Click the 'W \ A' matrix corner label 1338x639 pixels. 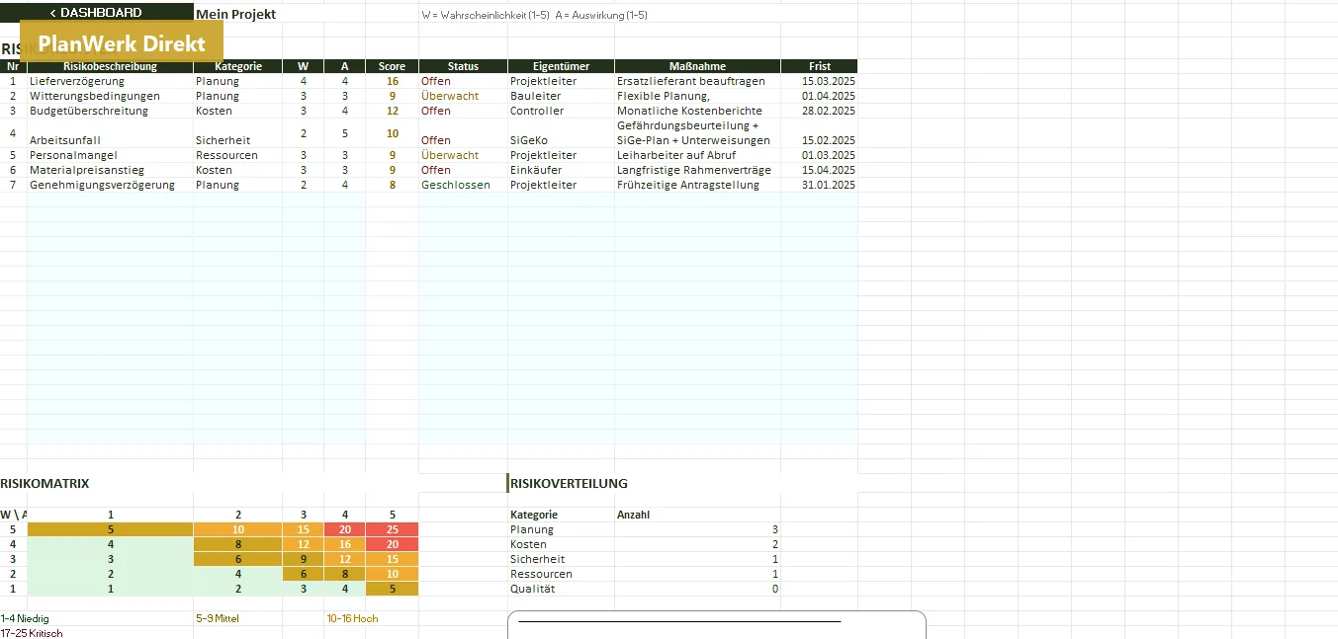point(14,515)
